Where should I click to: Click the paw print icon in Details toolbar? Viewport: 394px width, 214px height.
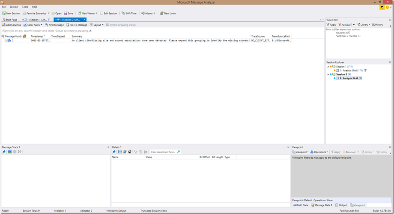130,152
